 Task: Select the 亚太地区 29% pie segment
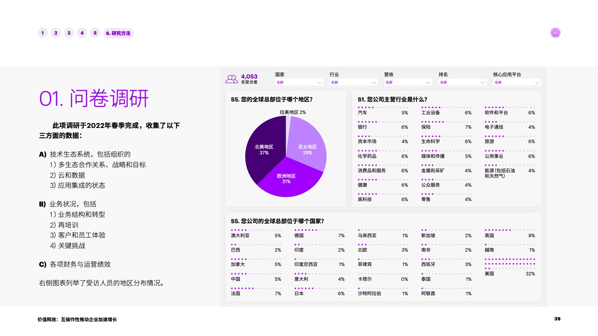click(x=307, y=150)
